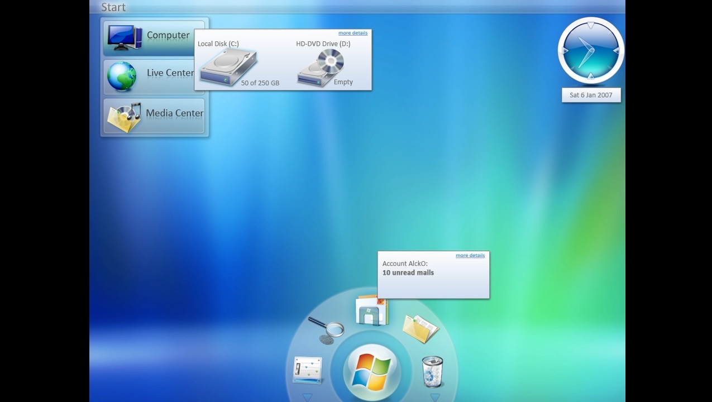
Task: Click the analog clock gadget
Action: [591, 50]
